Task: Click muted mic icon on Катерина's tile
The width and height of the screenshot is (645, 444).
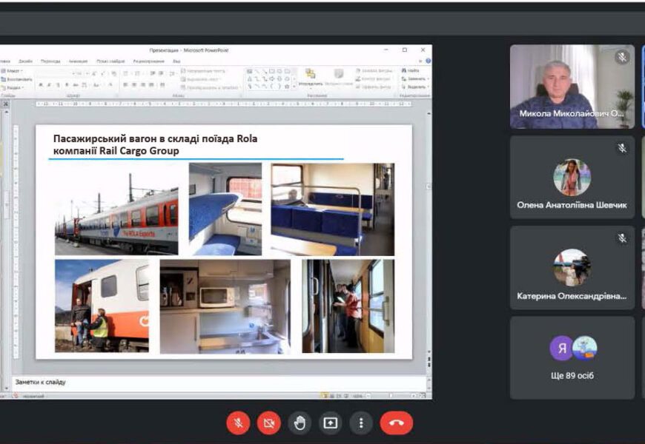Action: point(622,238)
